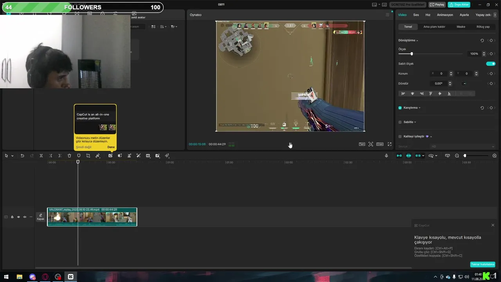The image size is (501, 282).
Task: Click the Kapak cover edit button
Action: coord(41,217)
